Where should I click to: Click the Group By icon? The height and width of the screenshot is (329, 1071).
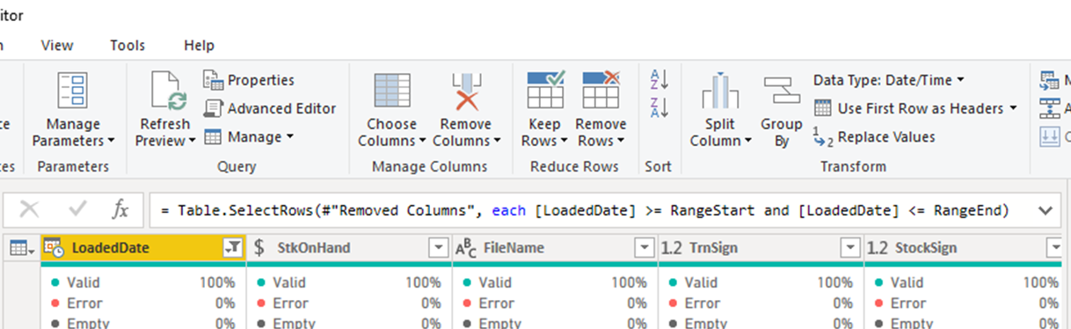[x=781, y=91]
